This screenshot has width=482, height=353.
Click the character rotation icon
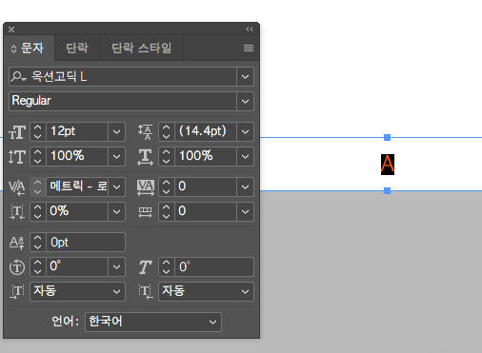[17, 267]
